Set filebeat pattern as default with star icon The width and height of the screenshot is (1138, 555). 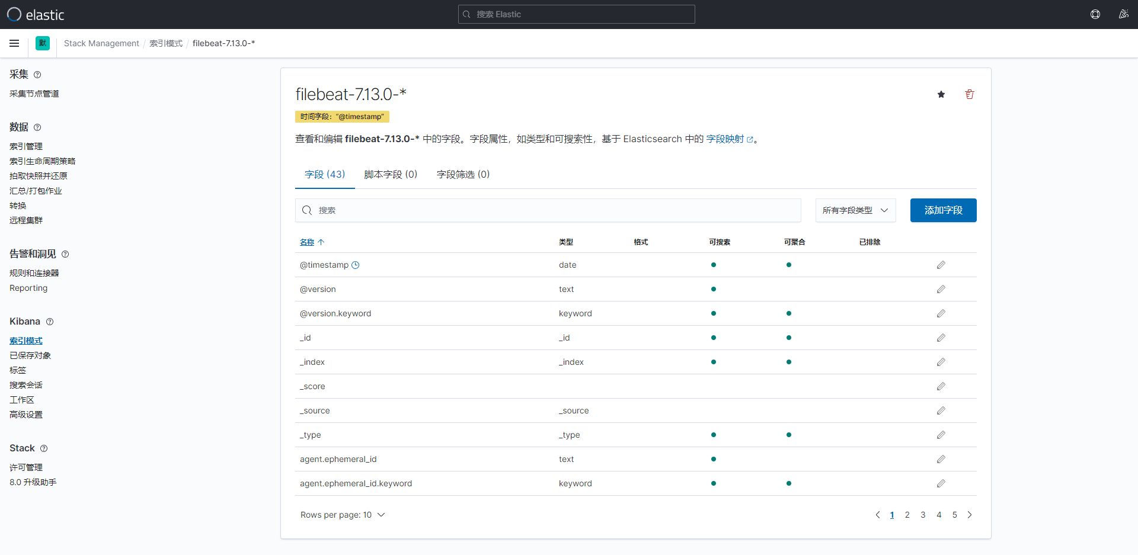(941, 94)
